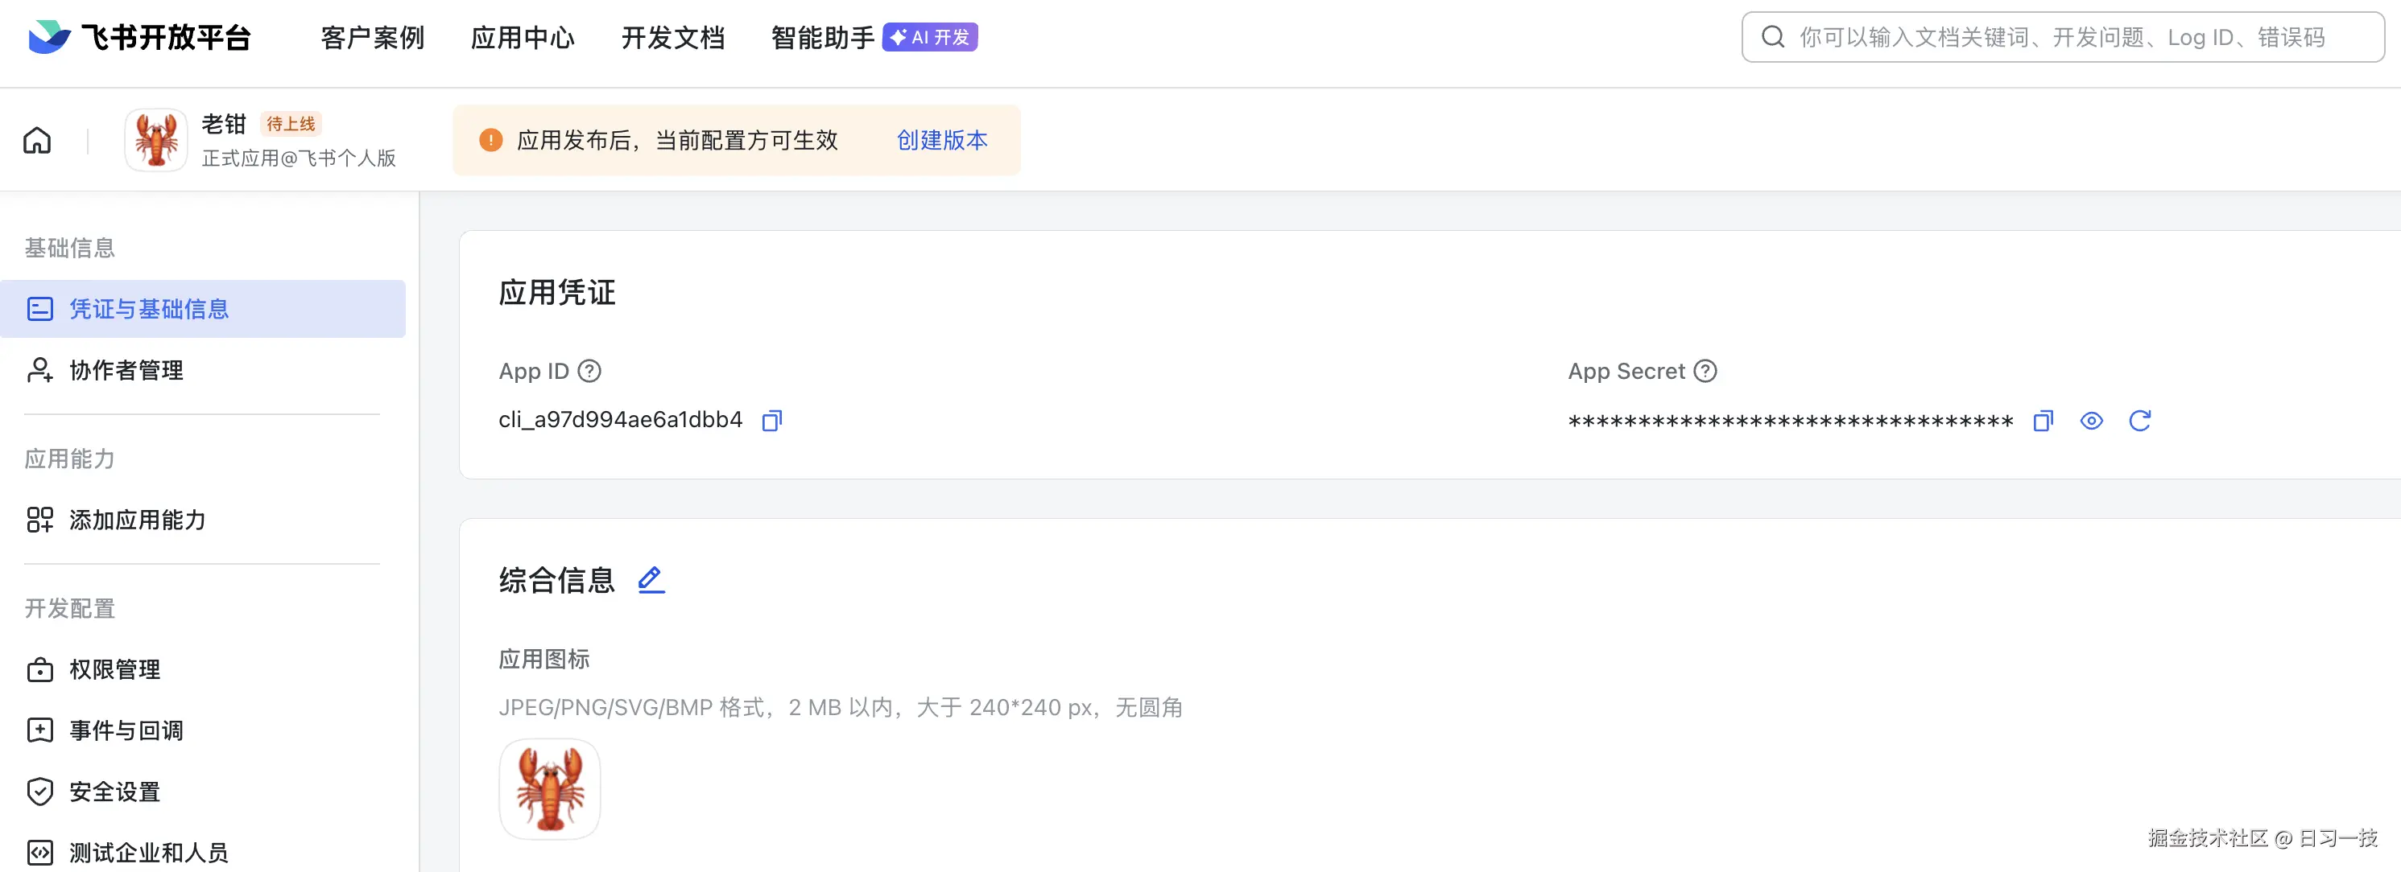Copy the App Secret
This screenshot has width=2401, height=872.
[x=2043, y=421]
